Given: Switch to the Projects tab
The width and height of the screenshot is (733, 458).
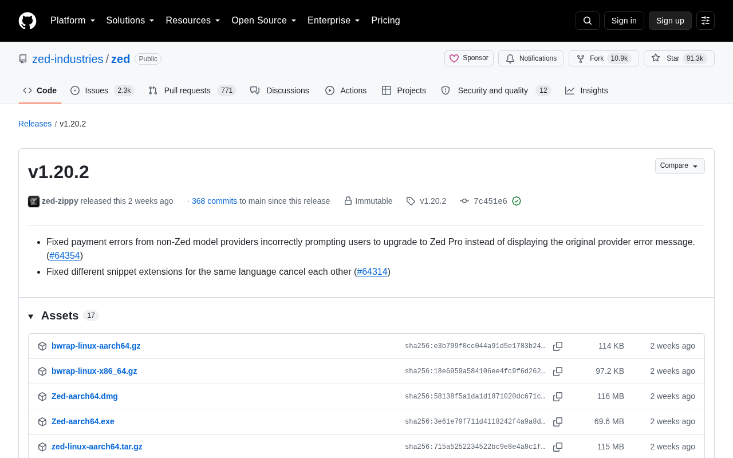Looking at the screenshot, I should [404, 90].
